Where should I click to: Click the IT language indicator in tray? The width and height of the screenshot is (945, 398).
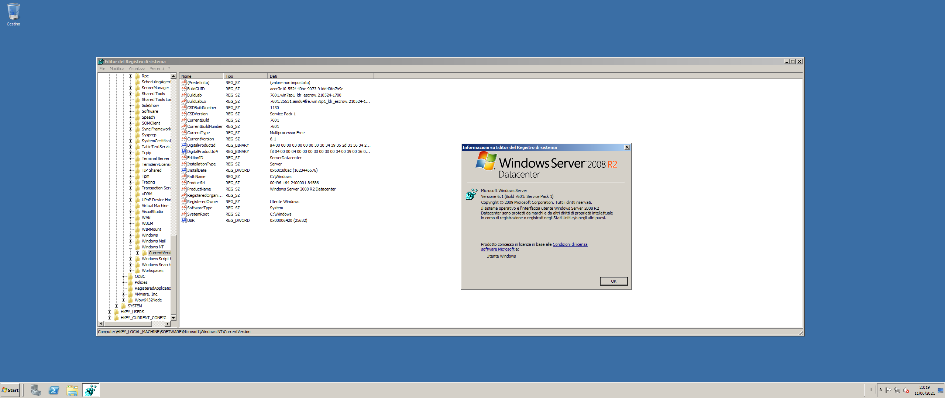pos(871,390)
